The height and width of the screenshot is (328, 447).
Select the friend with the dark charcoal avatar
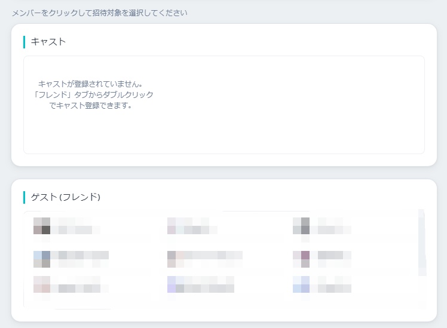(x=67, y=226)
